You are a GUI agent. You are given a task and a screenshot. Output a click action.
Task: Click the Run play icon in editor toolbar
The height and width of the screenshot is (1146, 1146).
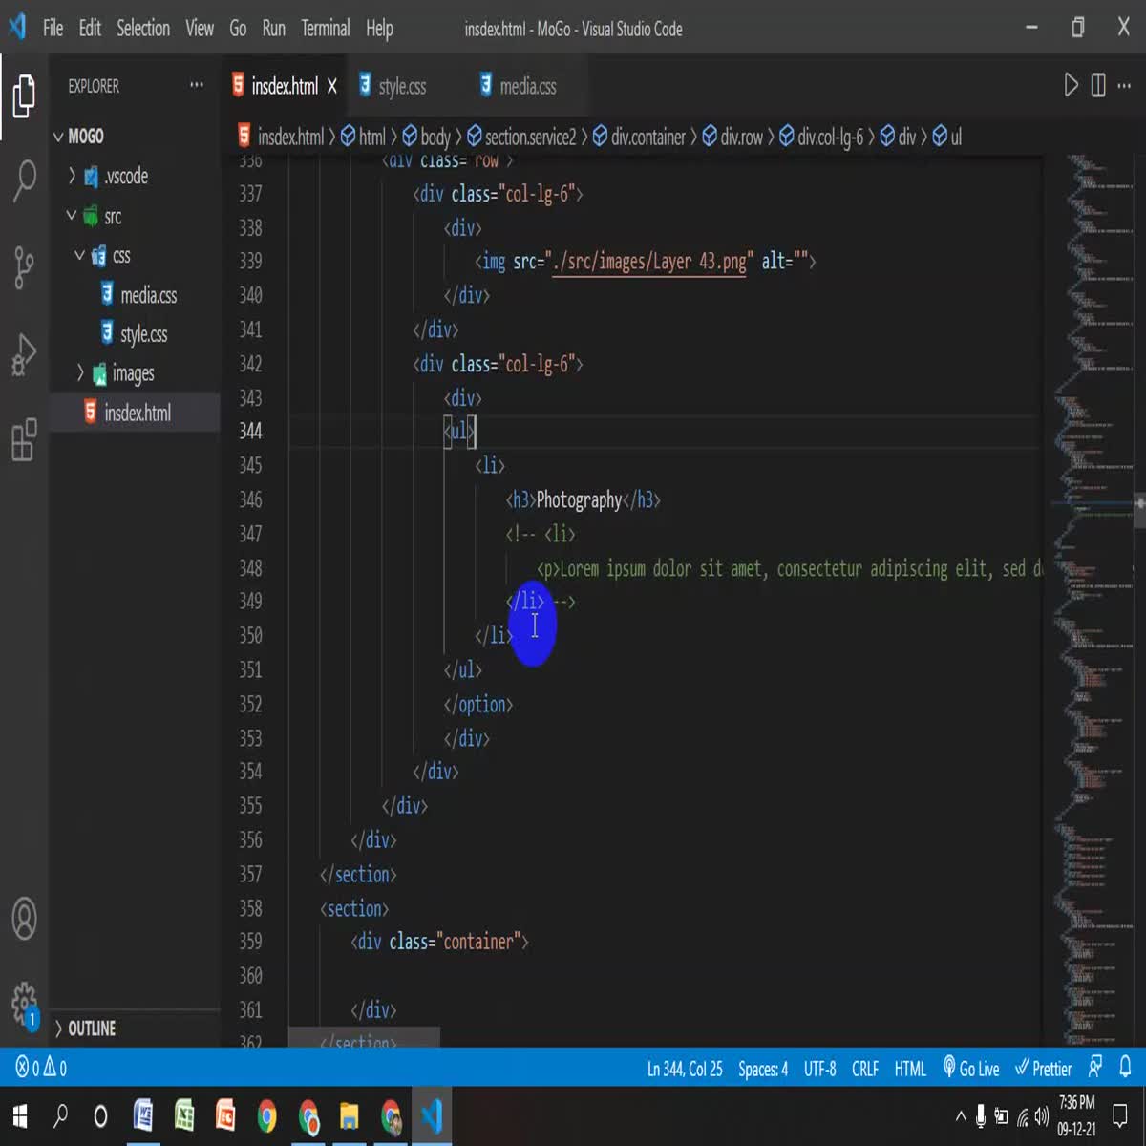coord(1071,86)
